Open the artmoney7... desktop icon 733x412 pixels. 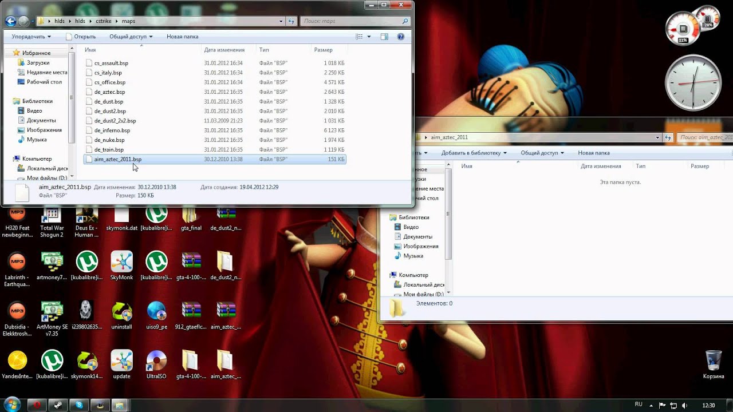[52, 266]
